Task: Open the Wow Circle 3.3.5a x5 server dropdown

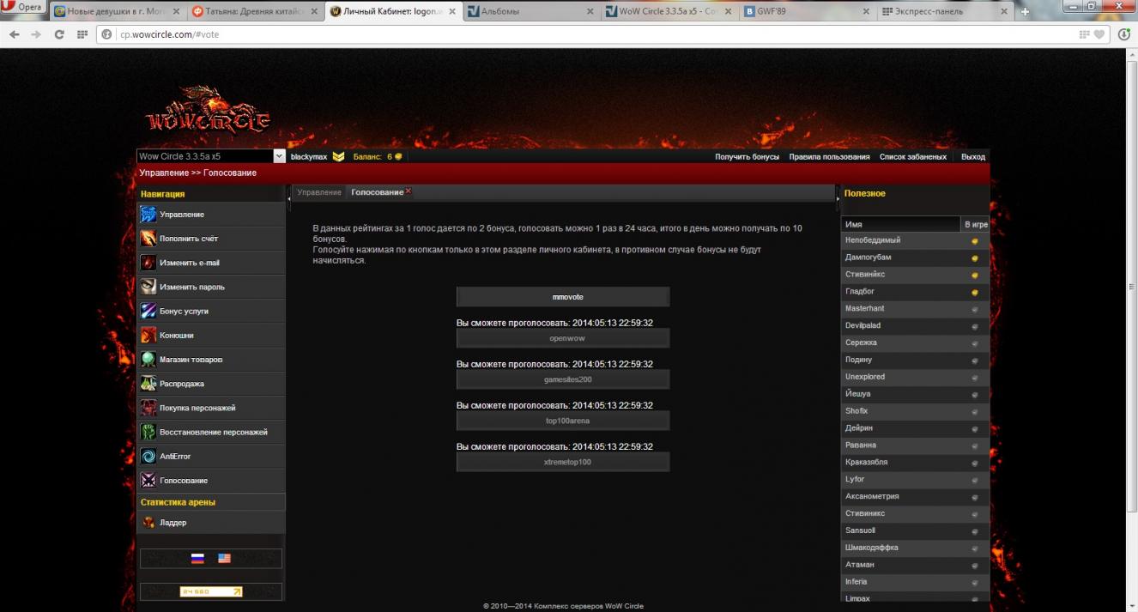Action: pyautogui.click(x=279, y=157)
